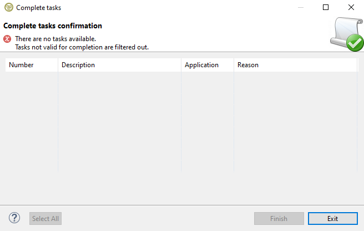Click the Complete tasks confirmation heading

[x=53, y=26]
